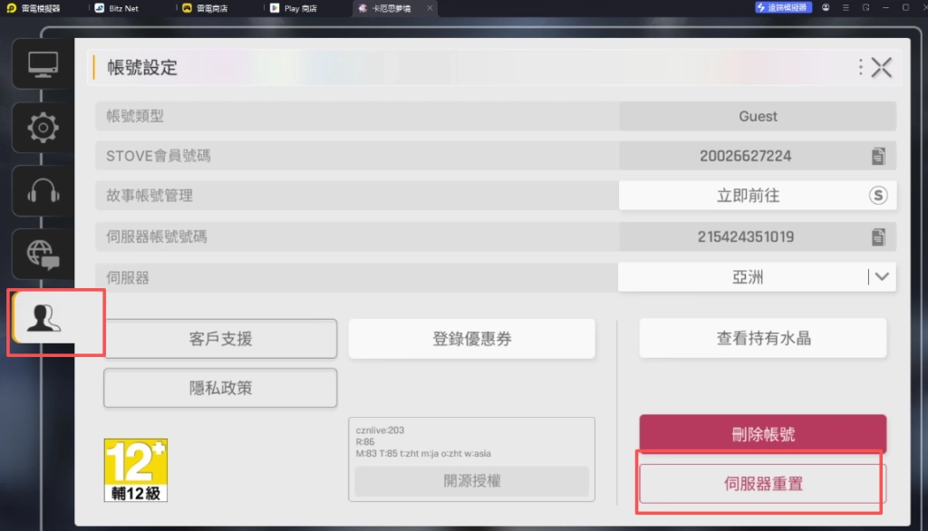
Task: Close the 帳號設定 panel
Action: [x=882, y=67]
